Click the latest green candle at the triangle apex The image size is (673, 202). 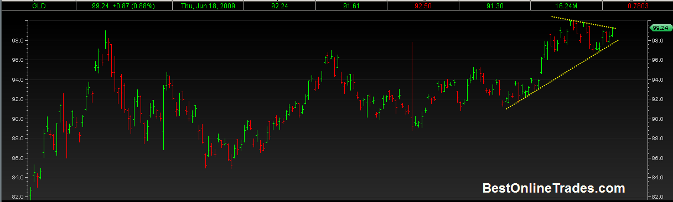(x=612, y=32)
